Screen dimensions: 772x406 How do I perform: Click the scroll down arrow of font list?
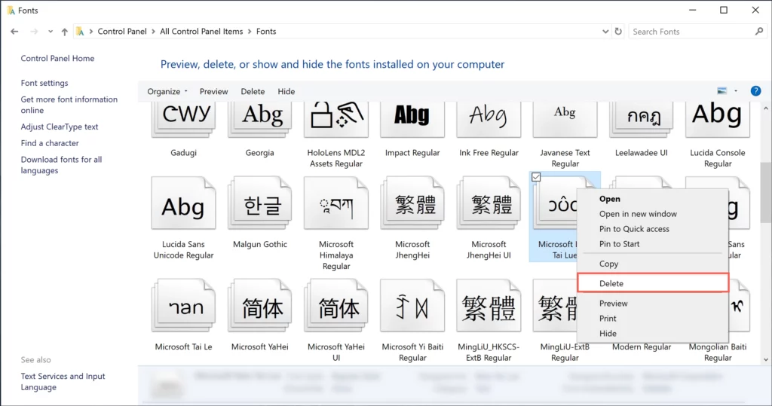click(766, 360)
